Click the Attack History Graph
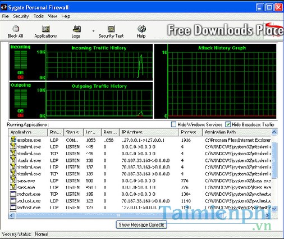Screen dimensions: 284x239 pos(215,81)
